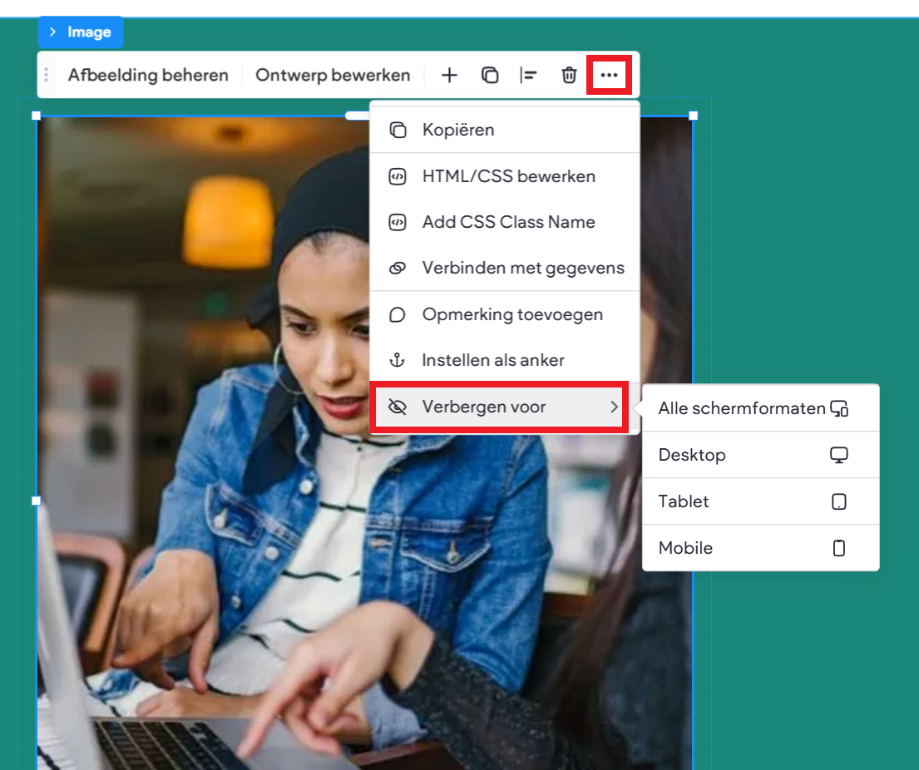919x770 pixels.
Task: Click the plus add-element icon in toolbar
Action: click(x=449, y=75)
